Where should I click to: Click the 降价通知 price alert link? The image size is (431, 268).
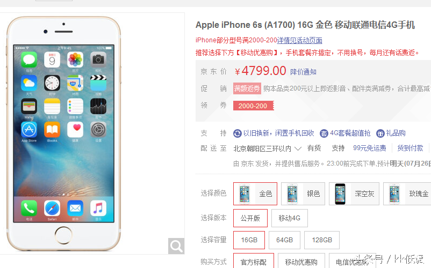click(x=303, y=72)
